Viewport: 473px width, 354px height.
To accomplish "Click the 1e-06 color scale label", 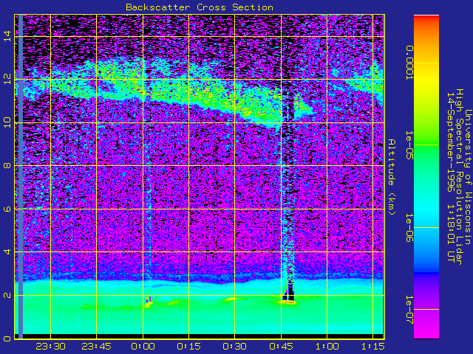I will pos(409,228).
